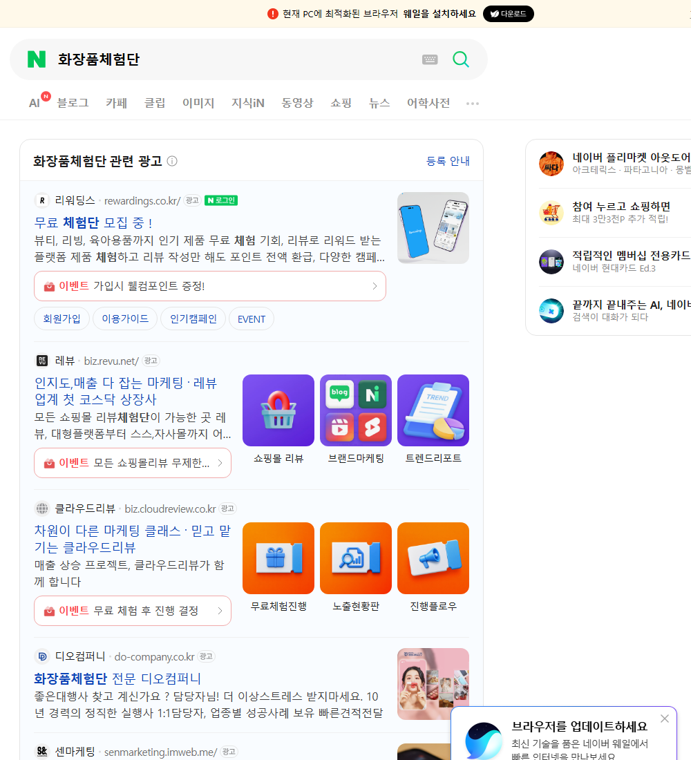Screen dimensions: 691x760
Task: Open the 가입시 웰컴포인트 증정 event arrow
Action: pyautogui.click(x=375, y=286)
